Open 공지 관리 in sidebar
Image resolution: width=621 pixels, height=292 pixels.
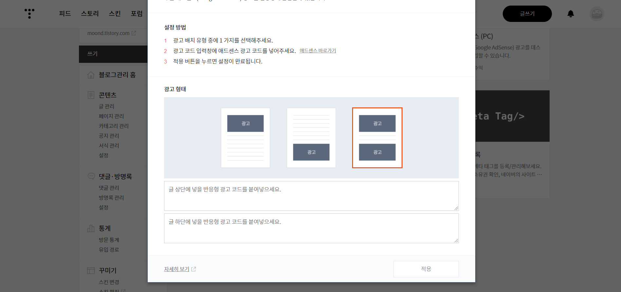(109, 136)
